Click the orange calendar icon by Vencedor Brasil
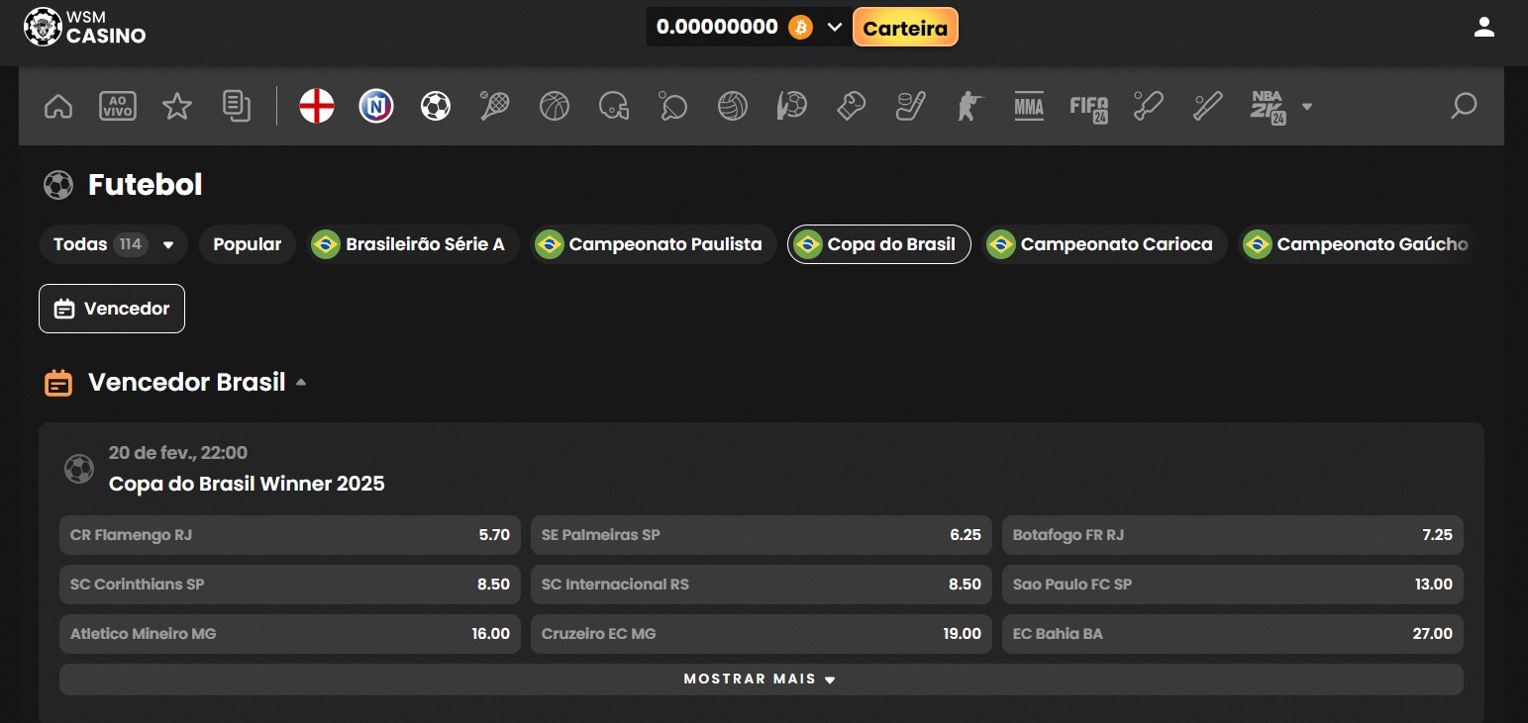Viewport: 1528px width, 723px height. coord(58,383)
